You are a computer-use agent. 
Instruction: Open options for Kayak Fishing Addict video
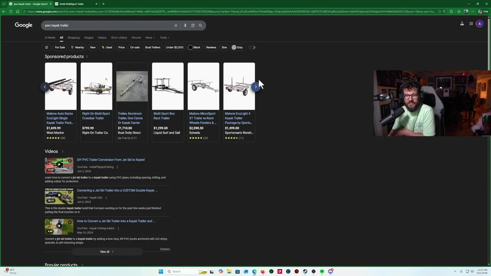pyautogui.click(x=118, y=228)
